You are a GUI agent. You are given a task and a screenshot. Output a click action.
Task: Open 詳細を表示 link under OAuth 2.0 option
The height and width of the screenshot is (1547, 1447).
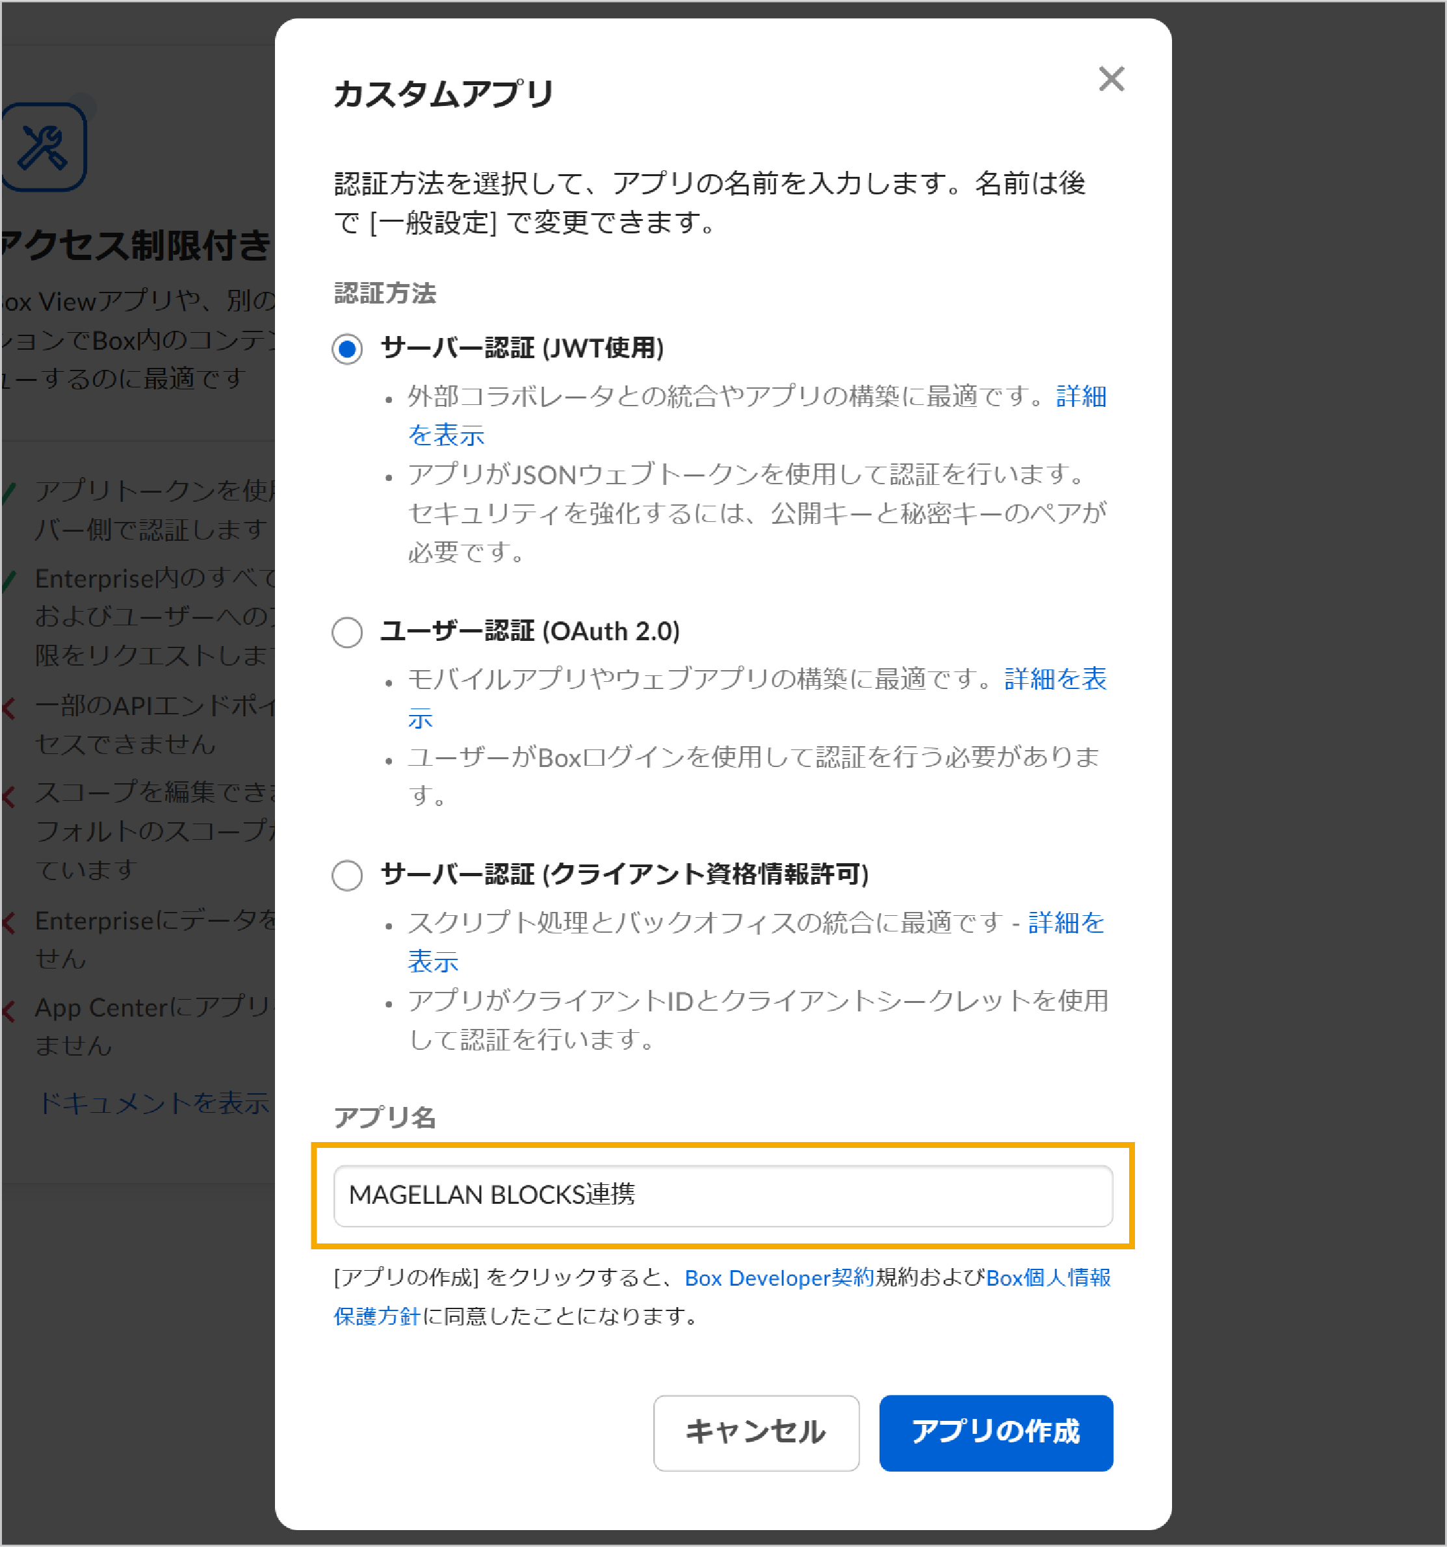1055,679
